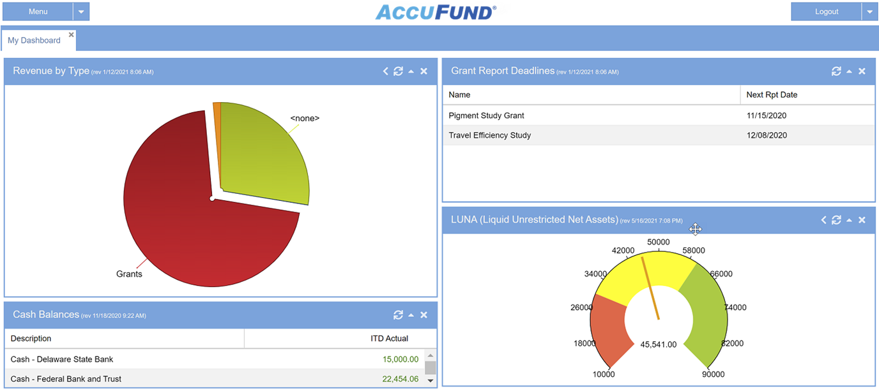Open the Menu dropdown arrow
This screenshot has height=391, width=879.
pyautogui.click(x=81, y=11)
